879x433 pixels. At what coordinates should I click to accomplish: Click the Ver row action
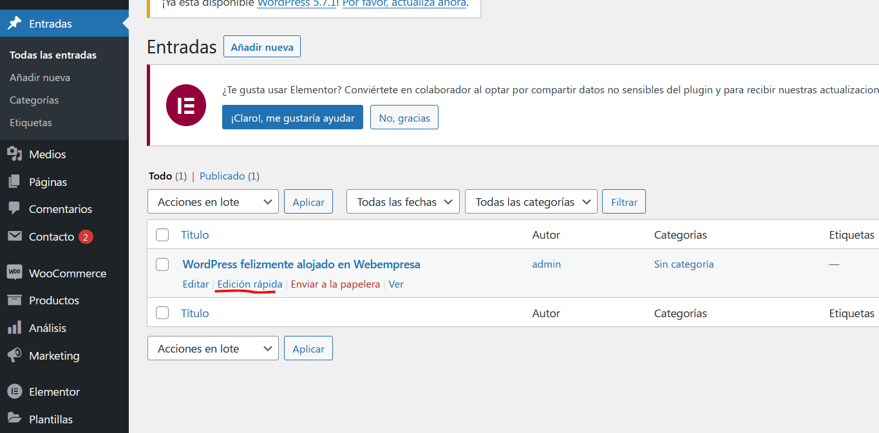point(396,284)
